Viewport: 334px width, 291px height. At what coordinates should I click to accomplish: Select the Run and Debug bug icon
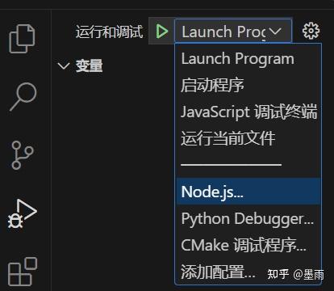click(22, 213)
